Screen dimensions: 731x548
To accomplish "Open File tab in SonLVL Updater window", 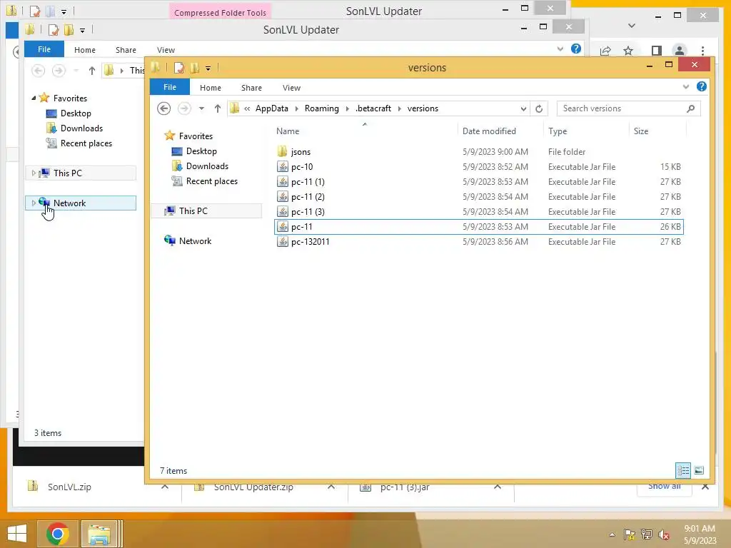I will [x=44, y=49].
